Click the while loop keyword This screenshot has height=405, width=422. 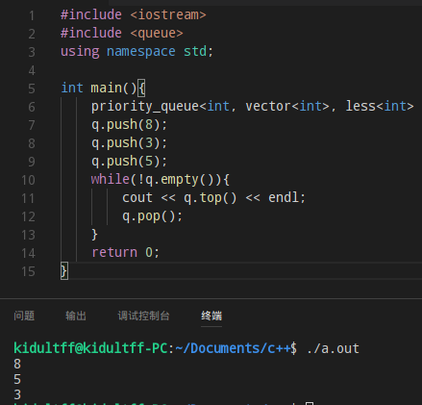click(x=111, y=179)
